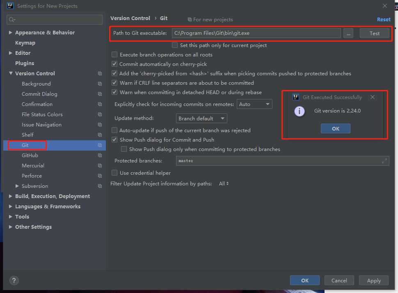Click the copy icon next to File Status Colors
Viewport: 398px width, 293px height.
(x=100, y=115)
